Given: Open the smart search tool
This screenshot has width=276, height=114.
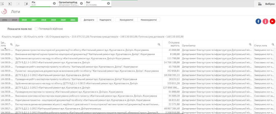Looking at the screenshot, I should coord(3,4).
